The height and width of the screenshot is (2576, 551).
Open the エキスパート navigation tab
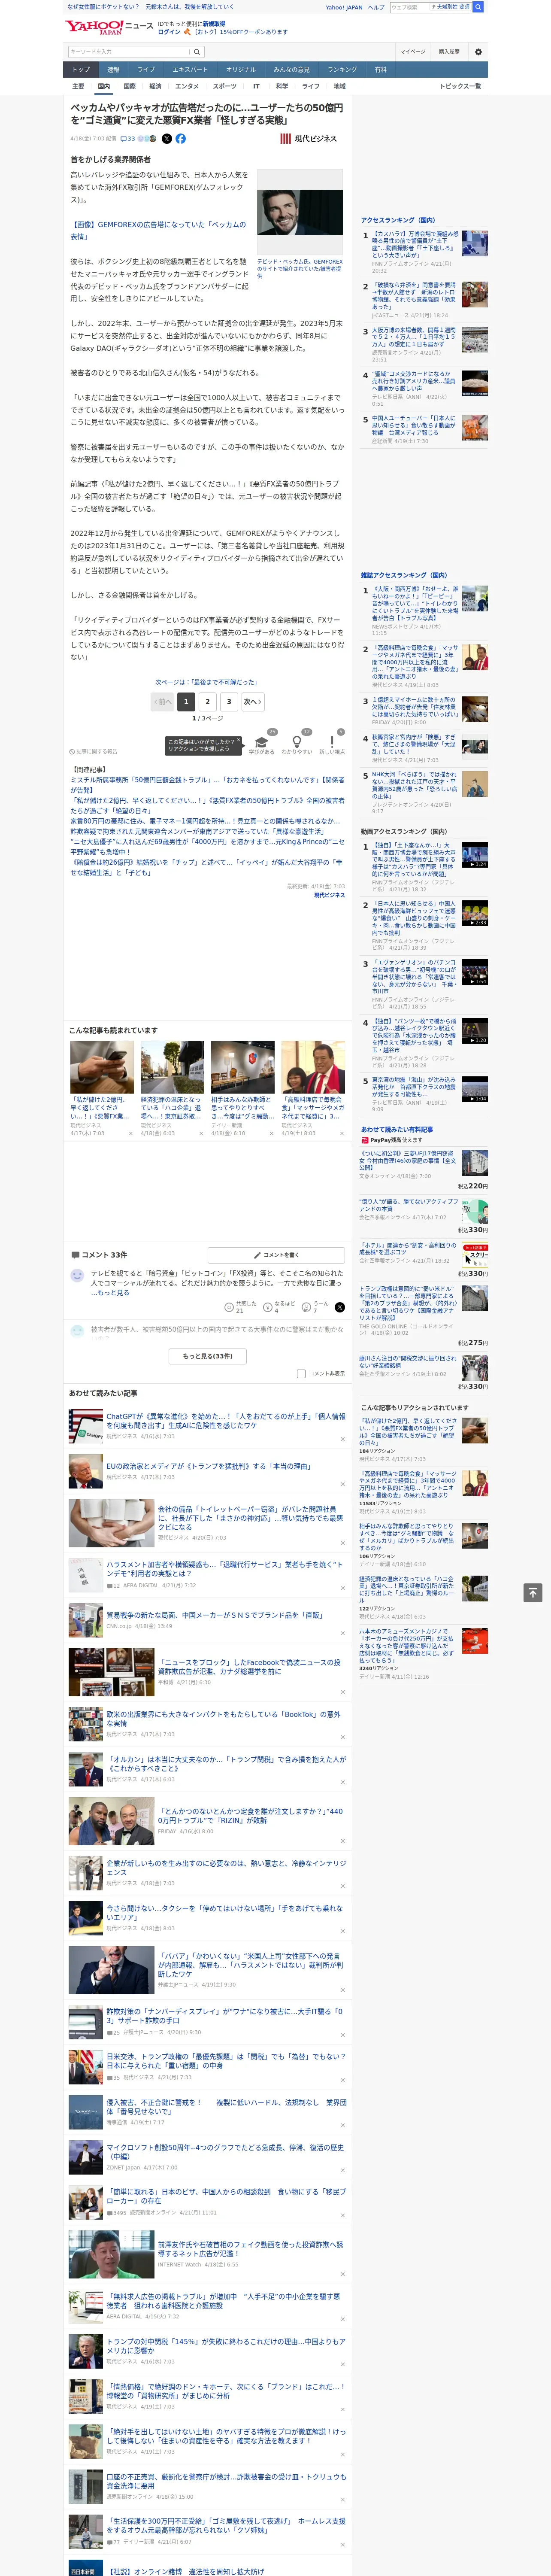(190, 70)
